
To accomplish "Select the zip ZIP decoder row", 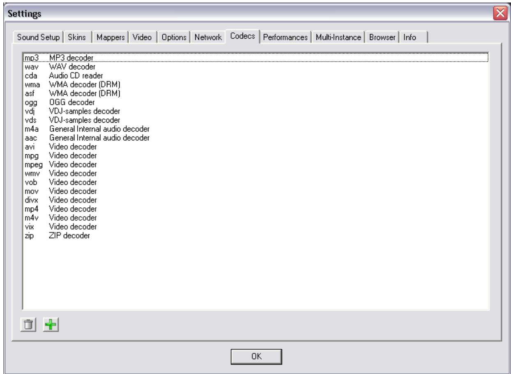I will 256,236.
